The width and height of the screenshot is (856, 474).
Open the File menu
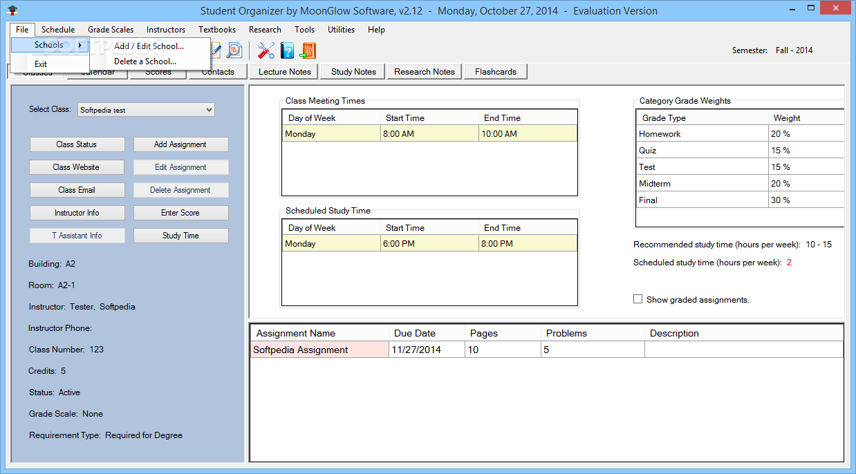pos(22,30)
